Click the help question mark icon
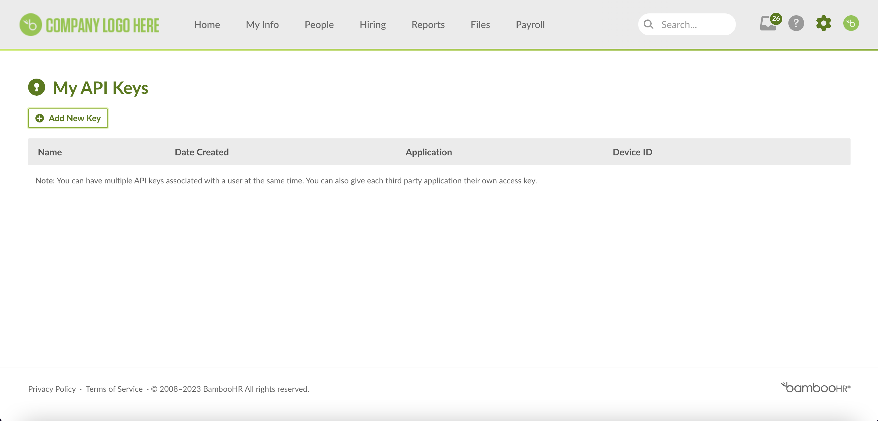 coord(796,23)
